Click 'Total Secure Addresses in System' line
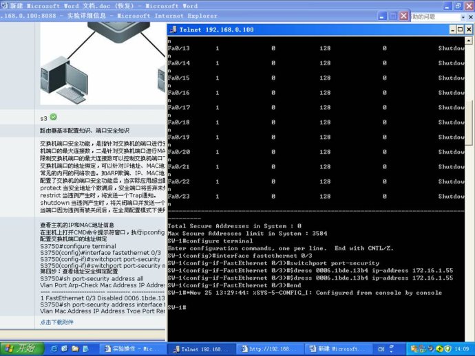This screenshot has height=356, width=475. 235,226
